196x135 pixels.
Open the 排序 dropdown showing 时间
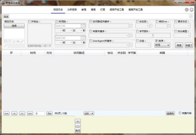click(162, 45)
